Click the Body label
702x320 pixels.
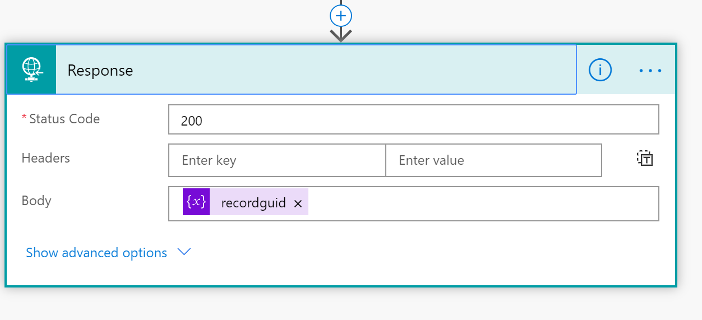(x=36, y=201)
